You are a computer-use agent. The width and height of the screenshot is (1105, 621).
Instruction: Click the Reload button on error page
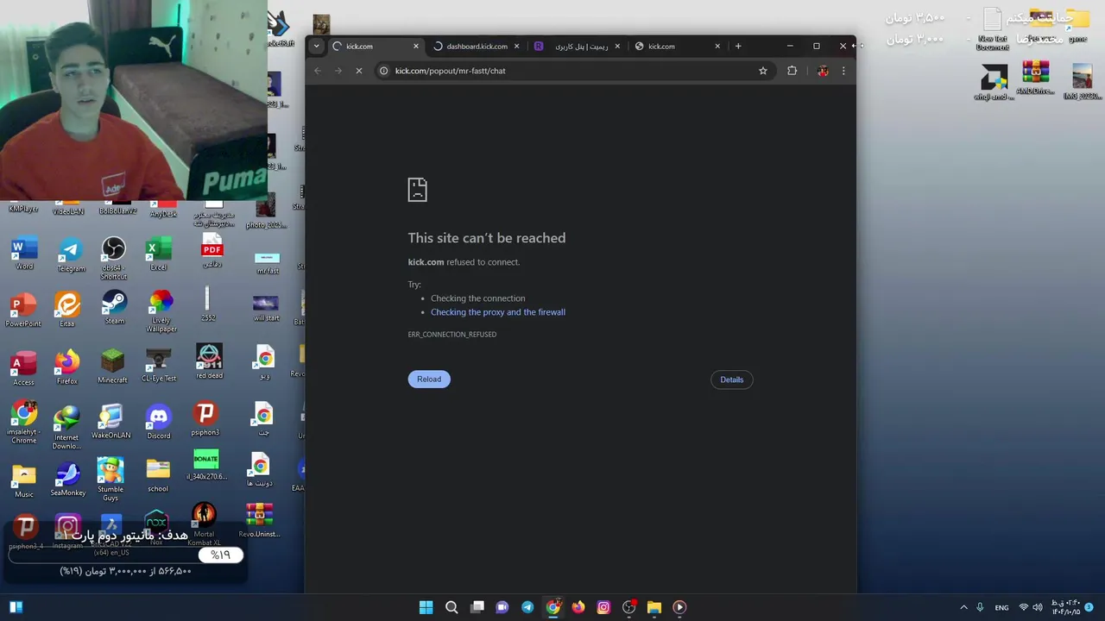point(429,379)
